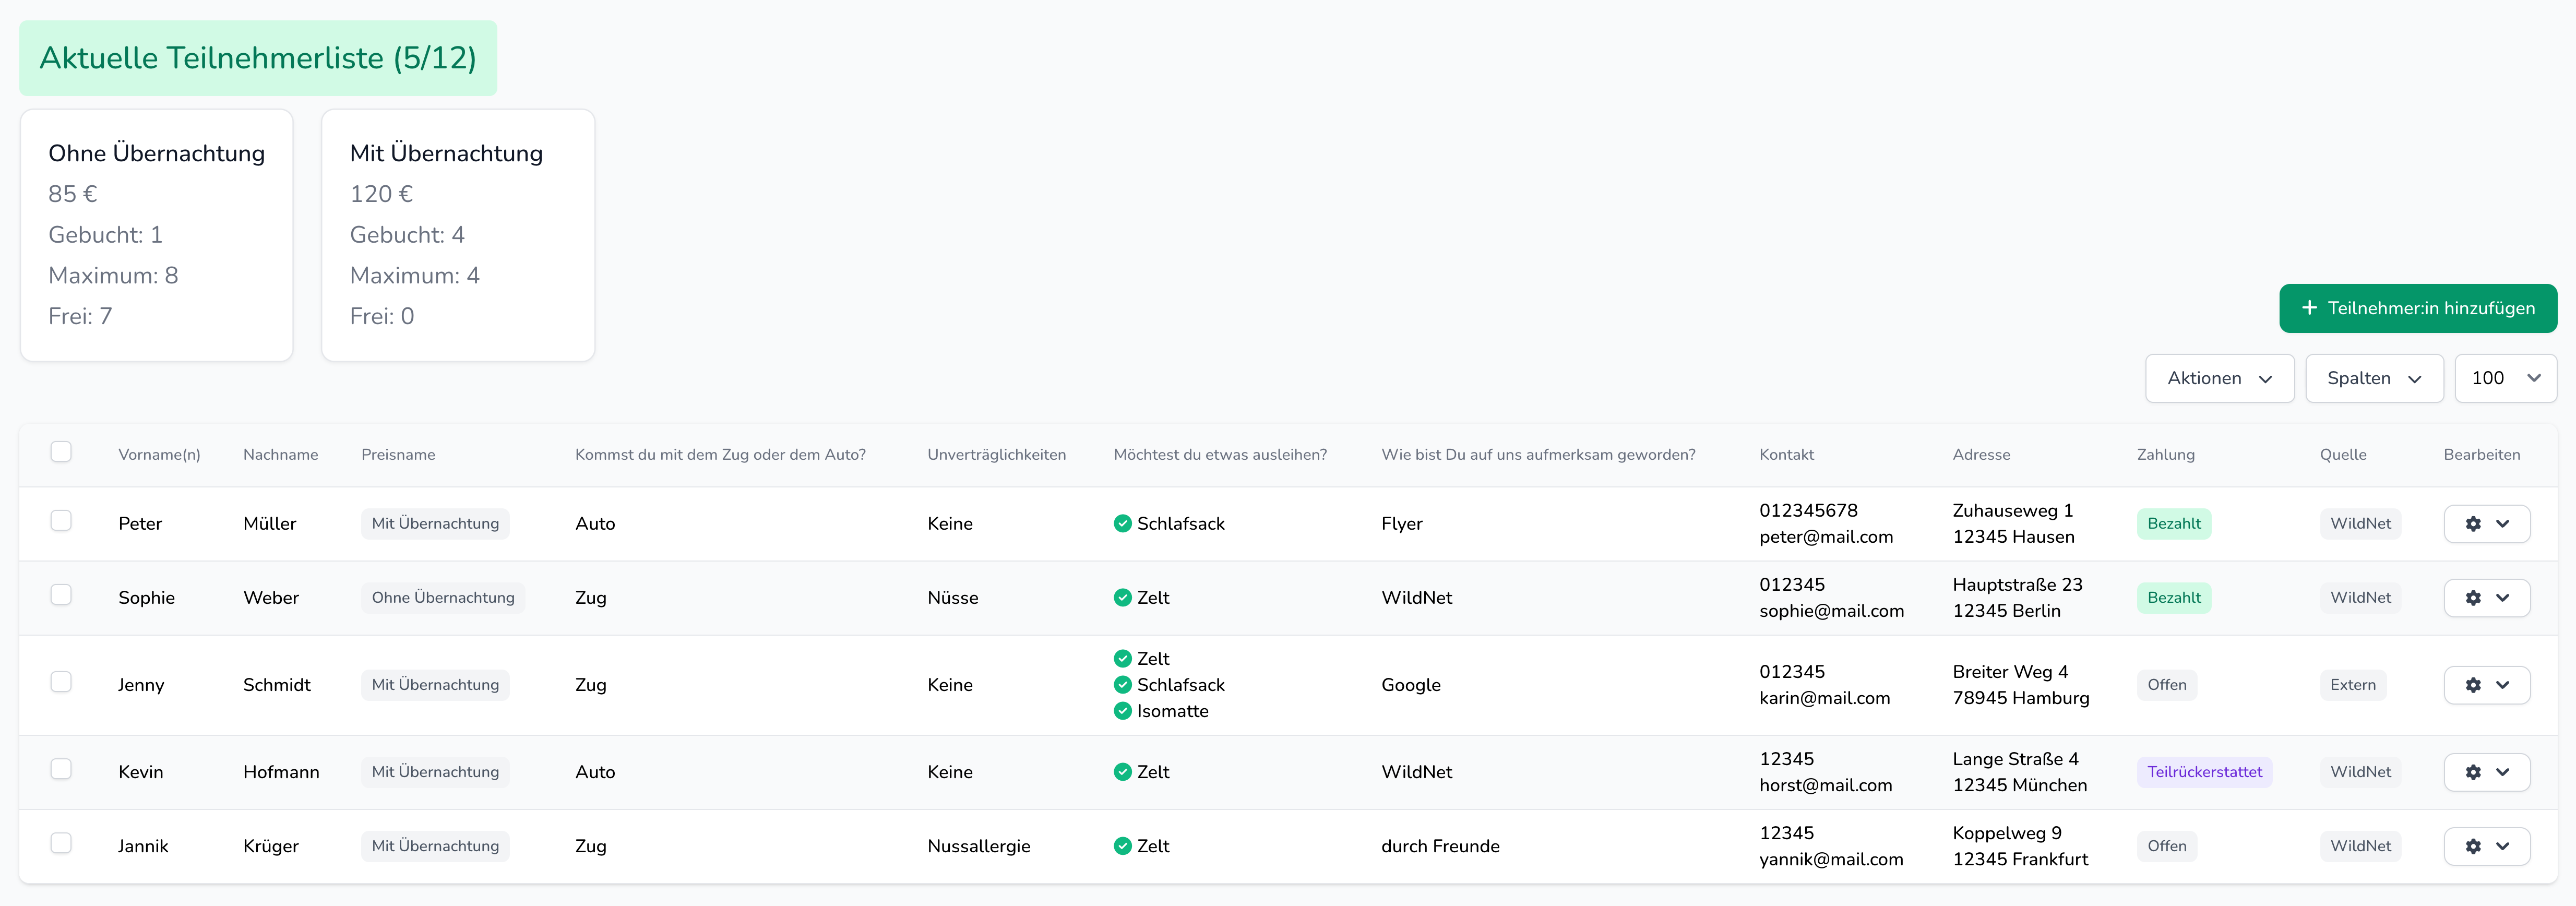
Task: Click the Mit Übernachtung tag in Peter's row
Action: pyautogui.click(x=435, y=524)
